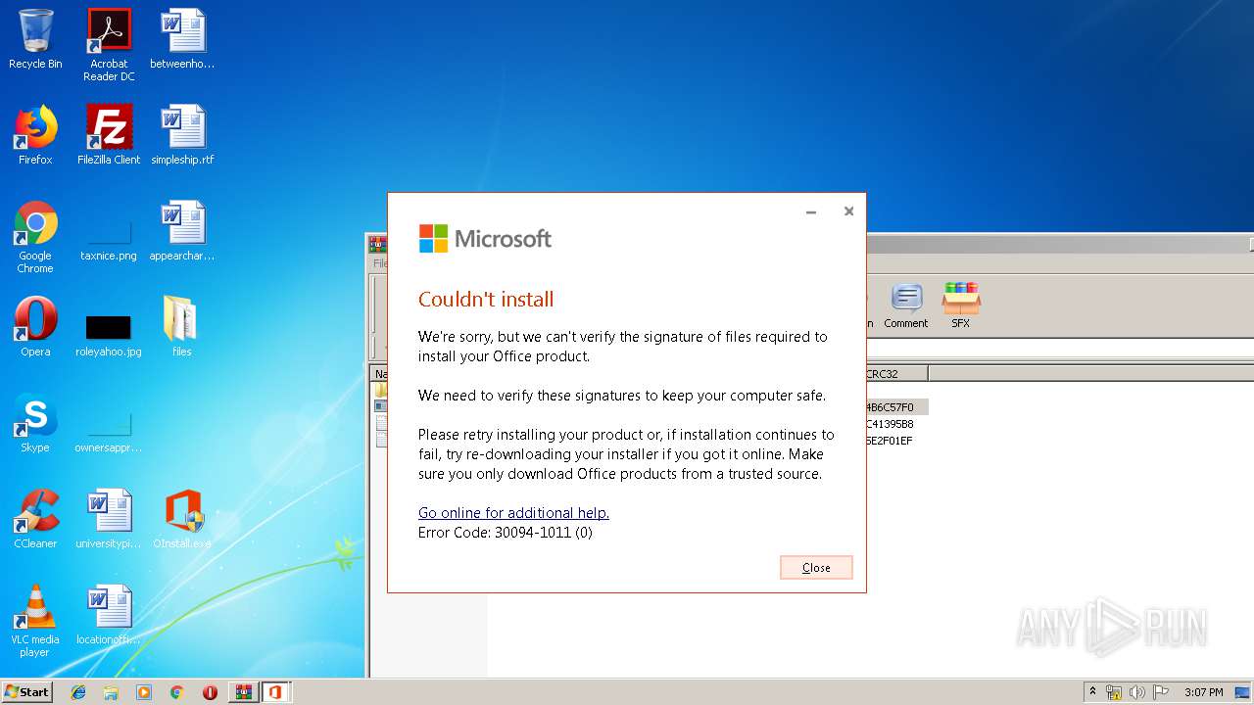Open Opera from the taskbar
This screenshot has height=705, width=1254.
click(x=210, y=692)
